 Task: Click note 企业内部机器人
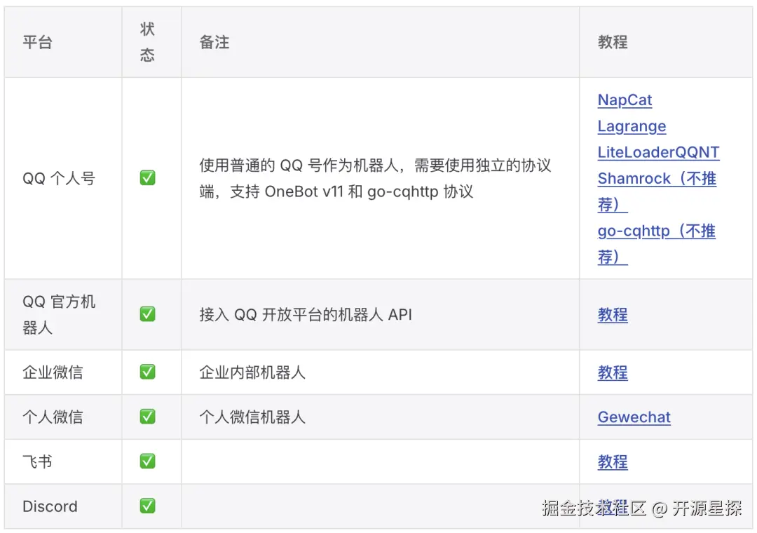pyautogui.click(x=252, y=372)
